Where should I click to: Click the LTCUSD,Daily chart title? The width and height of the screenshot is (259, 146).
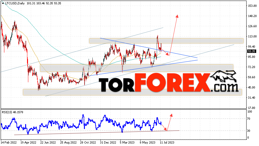[x=15, y=3]
